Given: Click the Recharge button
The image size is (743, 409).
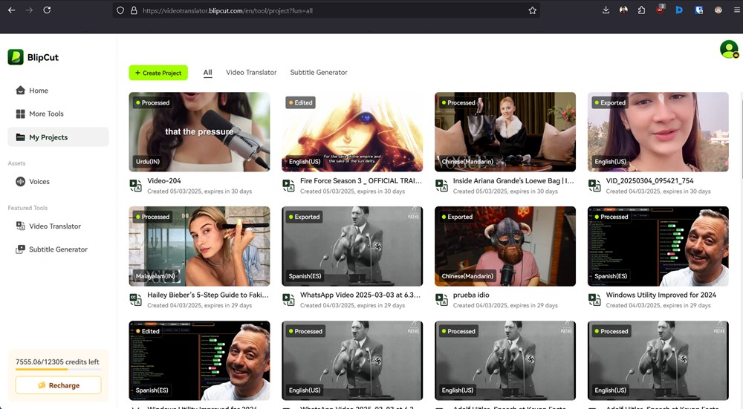Looking at the screenshot, I should (x=58, y=385).
